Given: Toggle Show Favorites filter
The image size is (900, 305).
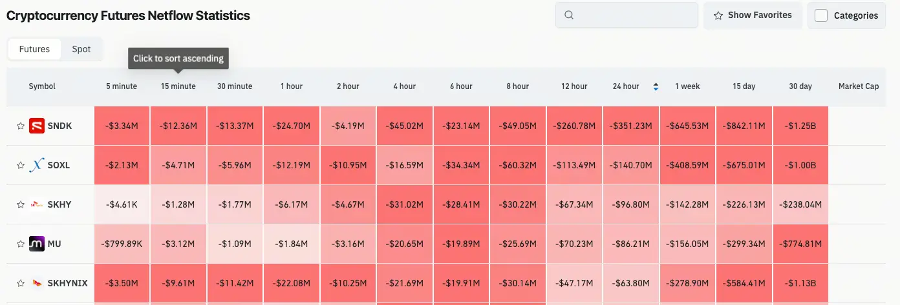Looking at the screenshot, I should click(x=753, y=15).
